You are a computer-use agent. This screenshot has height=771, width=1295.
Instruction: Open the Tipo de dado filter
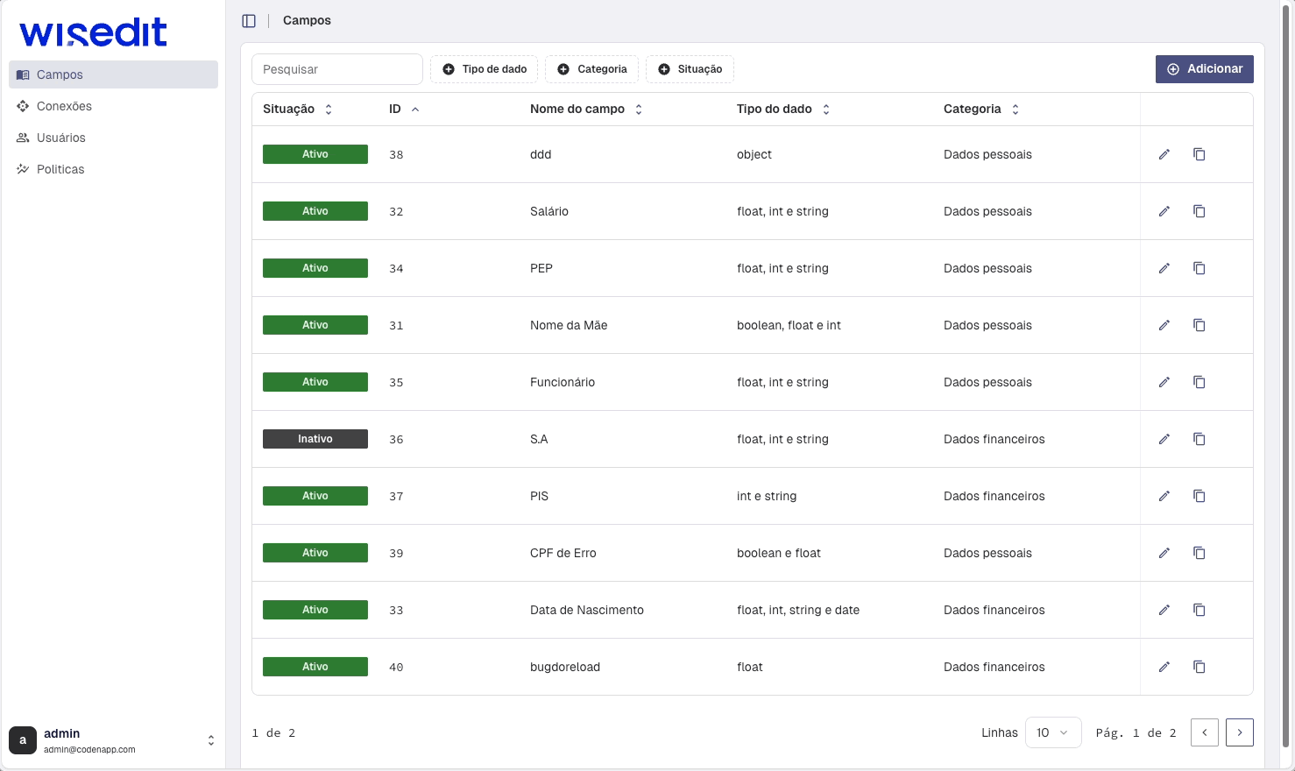click(485, 69)
